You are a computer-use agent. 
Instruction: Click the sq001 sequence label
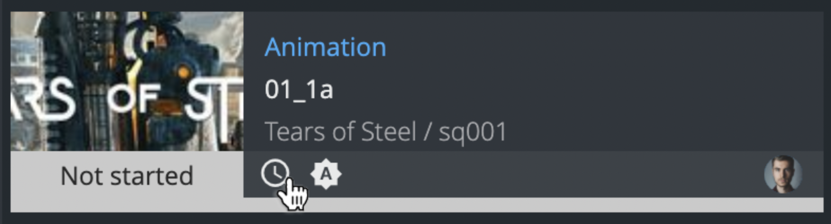click(x=473, y=132)
